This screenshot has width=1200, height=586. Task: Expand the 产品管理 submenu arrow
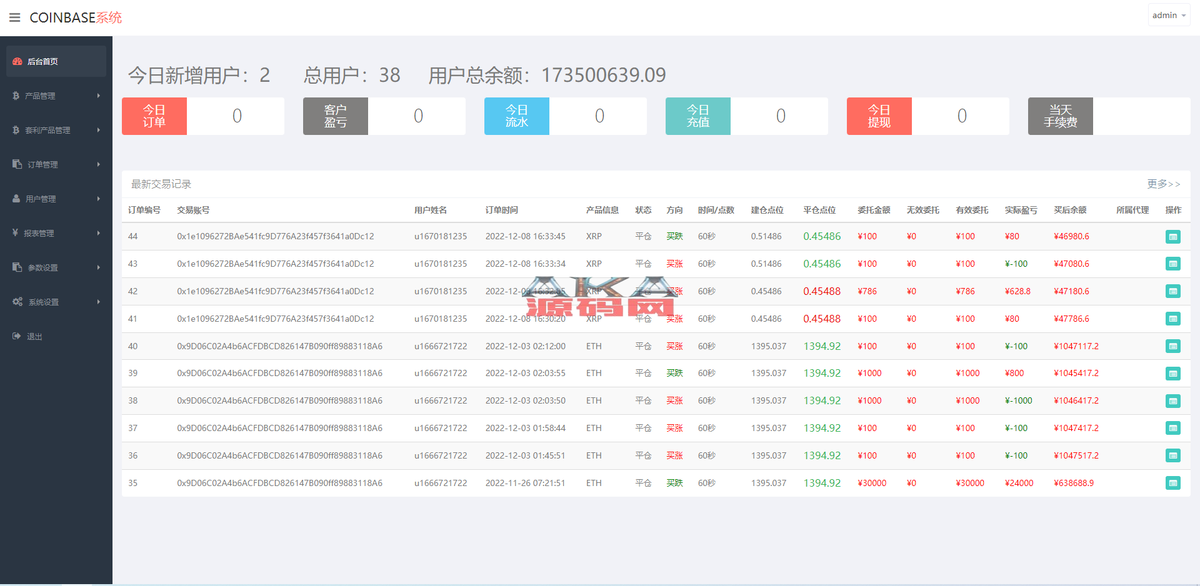(x=98, y=96)
